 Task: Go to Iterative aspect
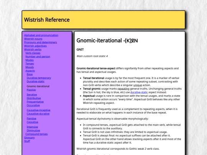point(32,95)
